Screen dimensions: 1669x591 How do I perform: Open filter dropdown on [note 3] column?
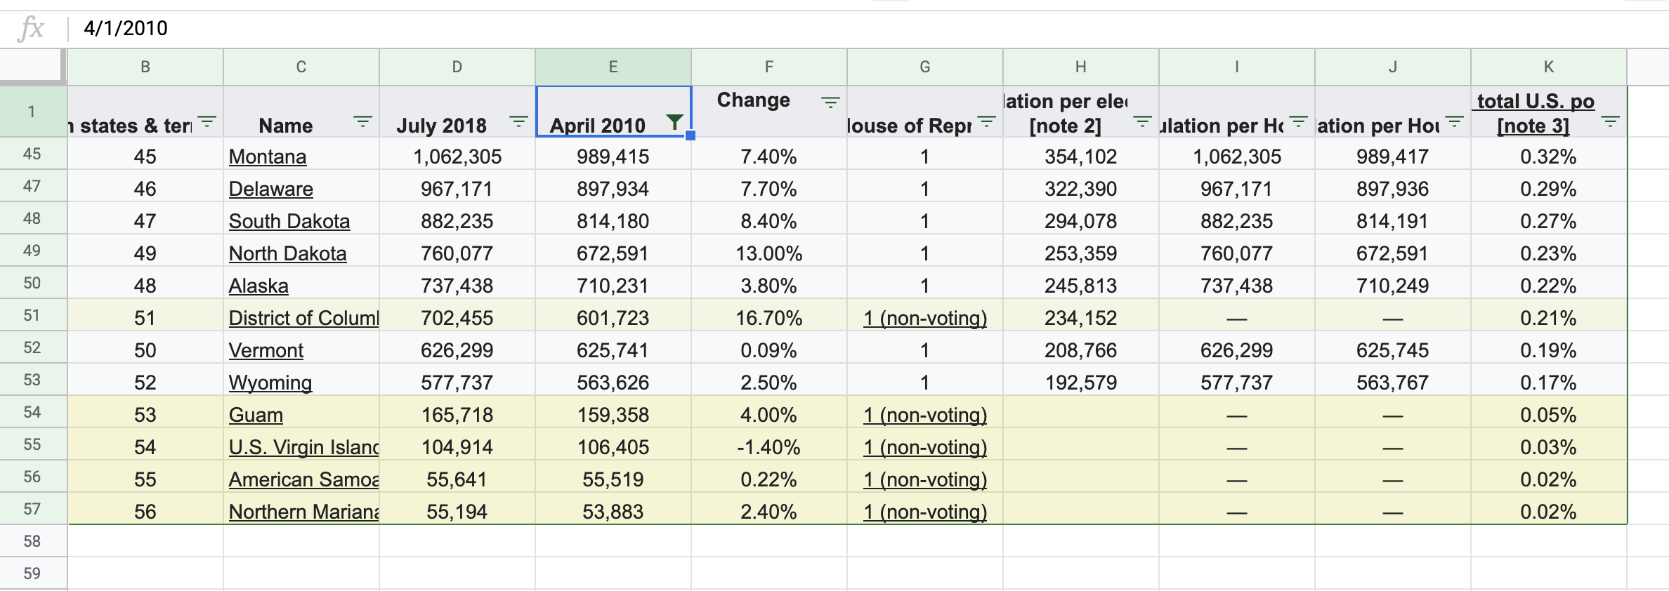click(x=1610, y=121)
